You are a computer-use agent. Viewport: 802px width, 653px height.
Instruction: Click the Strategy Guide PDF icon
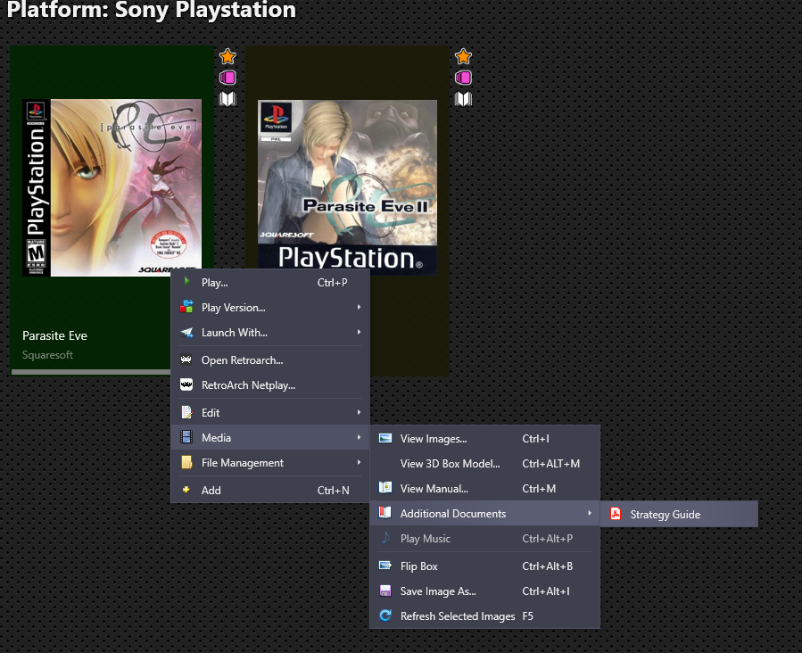tap(616, 514)
